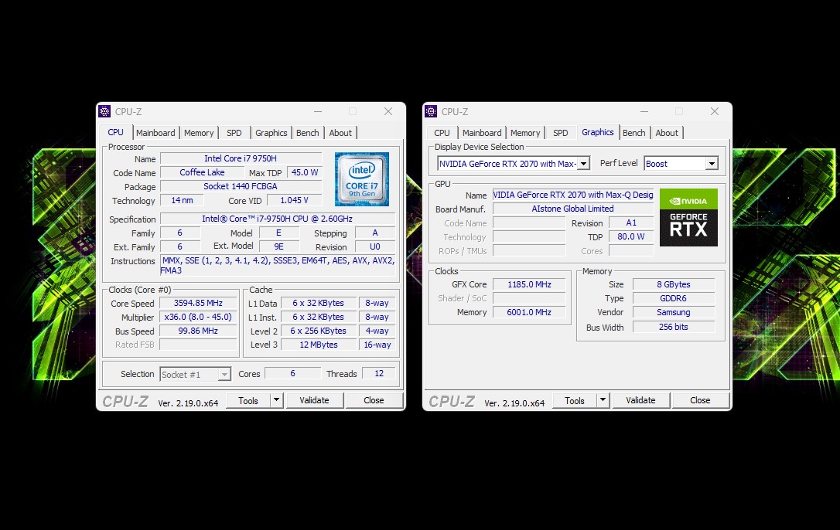The height and width of the screenshot is (530, 840).
Task: Click Revision value U0 in left window
Action: [x=375, y=246]
